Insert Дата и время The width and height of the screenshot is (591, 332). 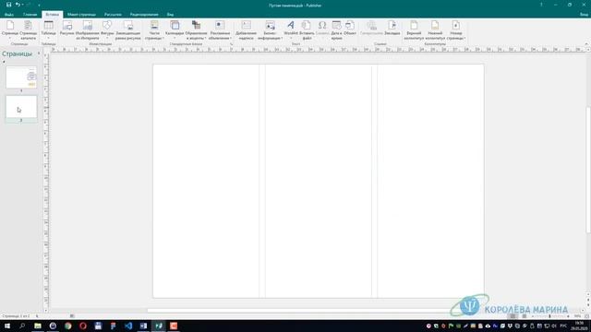[x=336, y=30]
